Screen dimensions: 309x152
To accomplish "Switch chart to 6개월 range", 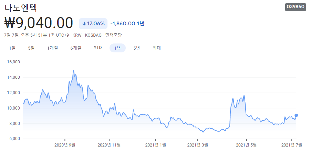I will pos(76,48).
